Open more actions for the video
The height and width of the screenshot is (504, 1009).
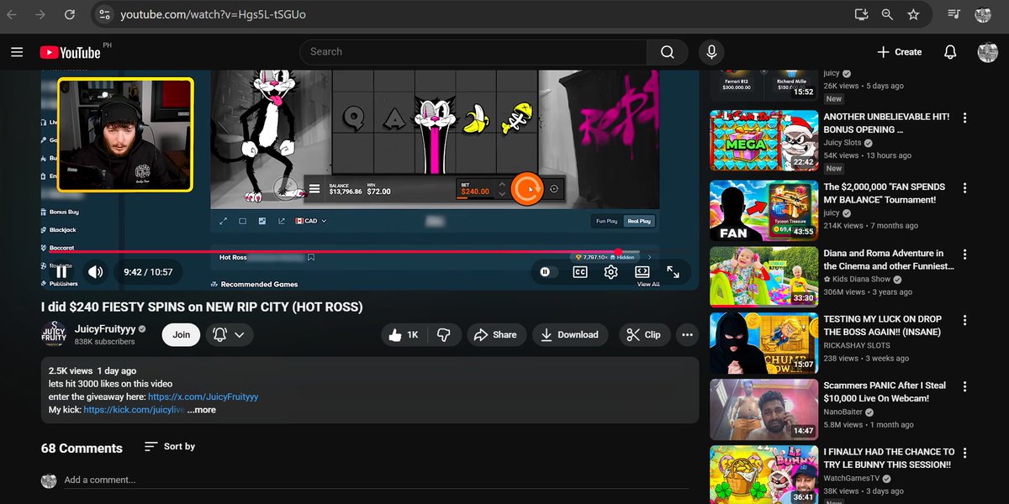click(688, 334)
